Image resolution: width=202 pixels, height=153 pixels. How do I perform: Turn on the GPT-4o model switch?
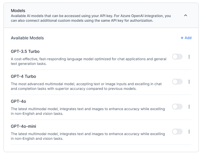coord(177,107)
